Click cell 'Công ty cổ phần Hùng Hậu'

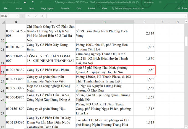(x=51, y=109)
